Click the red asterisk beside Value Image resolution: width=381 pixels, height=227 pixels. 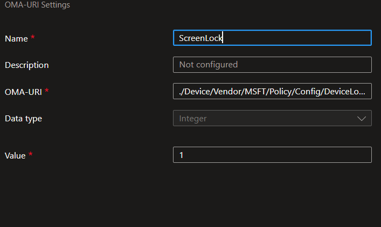tap(30, 154)
